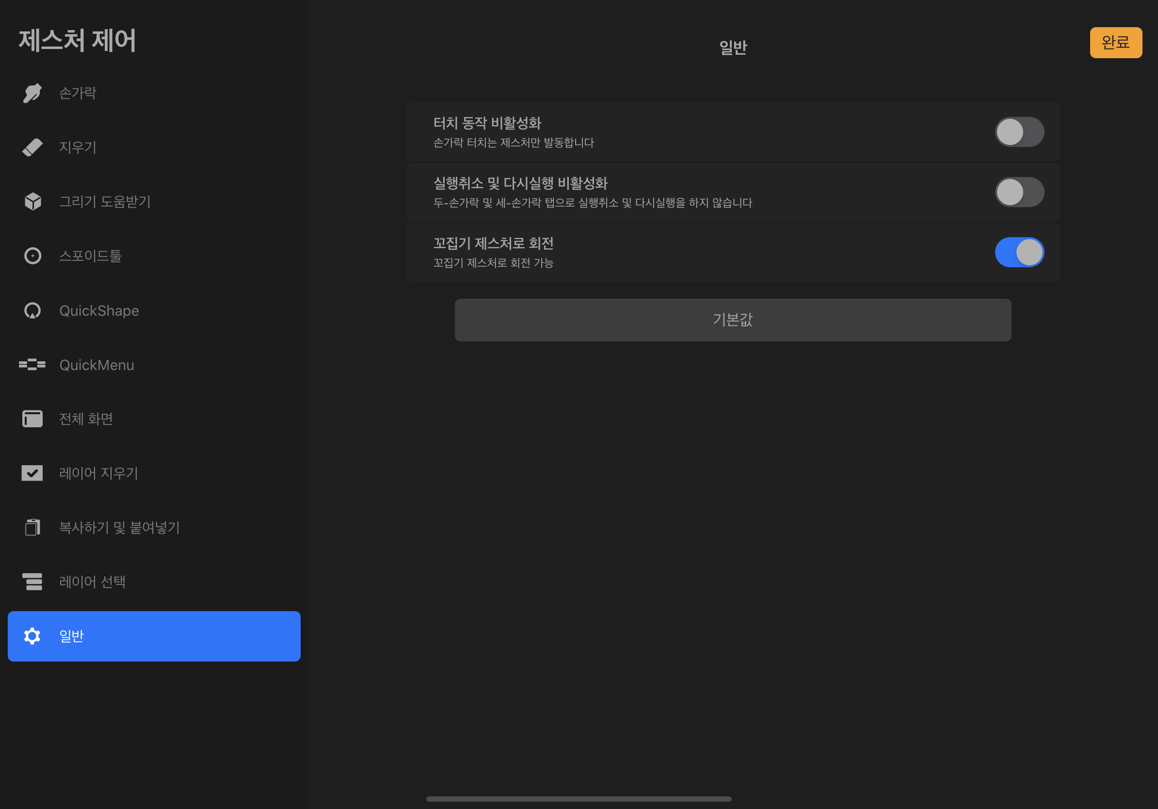The image size is (1158, 809).
Task: Select the 일반 tab in sidebar
Action: 154,636
